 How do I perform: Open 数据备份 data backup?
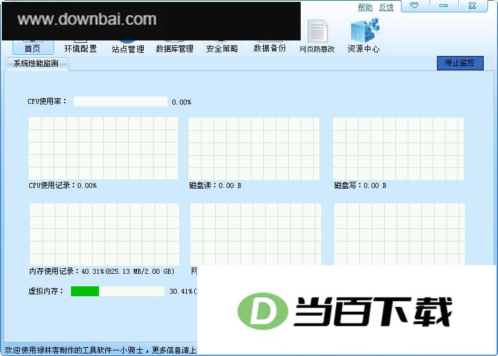[x=270, y=48]
